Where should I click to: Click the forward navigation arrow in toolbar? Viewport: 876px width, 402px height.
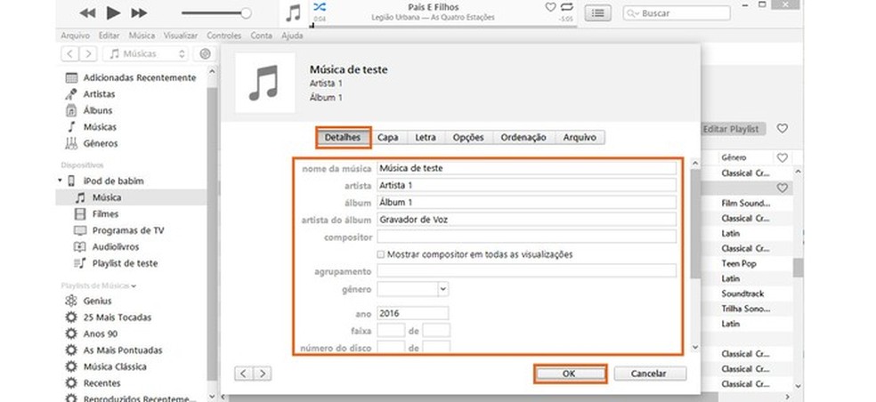tap(88, 53)
